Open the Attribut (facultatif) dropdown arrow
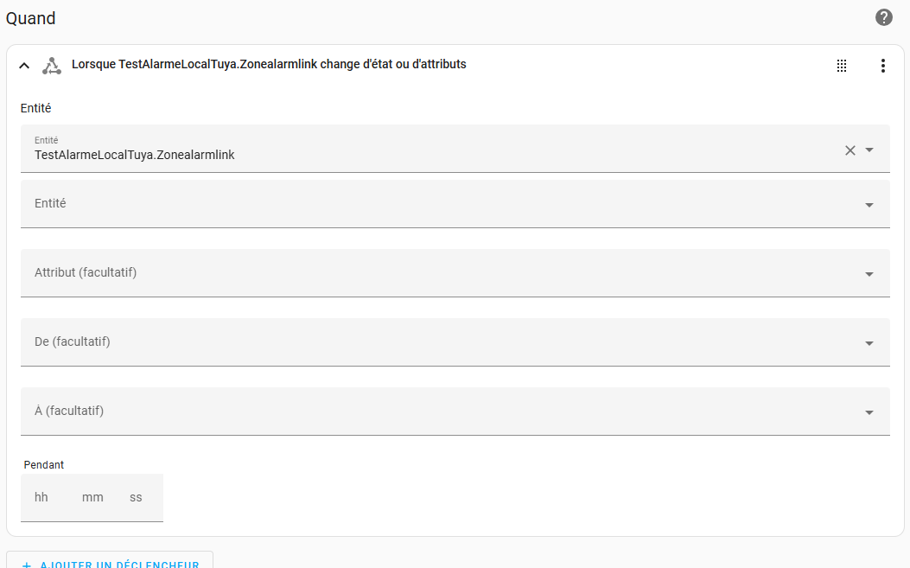910x568 pixels. click(x=869, y=274)
